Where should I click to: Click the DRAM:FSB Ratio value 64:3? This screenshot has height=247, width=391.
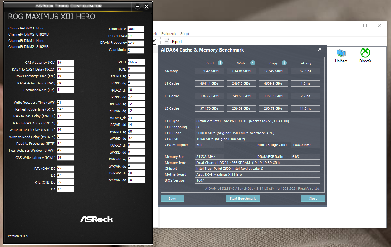point(305,157)
